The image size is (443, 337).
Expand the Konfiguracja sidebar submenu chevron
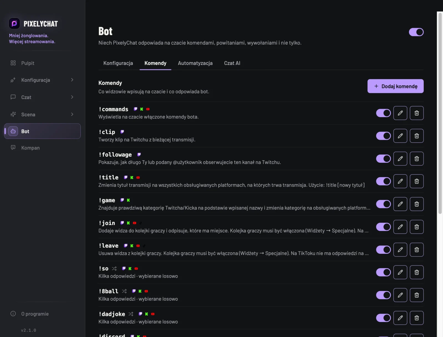(x=72, y=80)
